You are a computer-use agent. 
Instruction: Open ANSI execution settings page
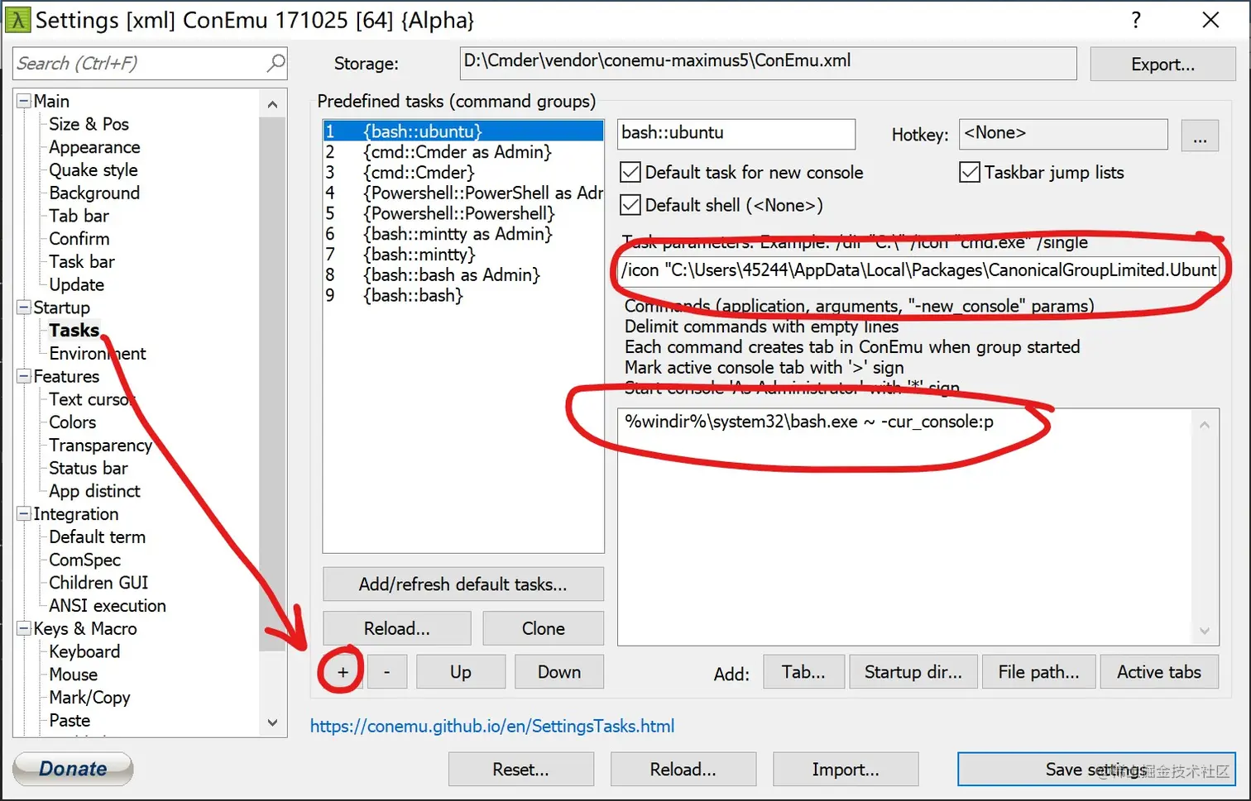tap(108, 606)
